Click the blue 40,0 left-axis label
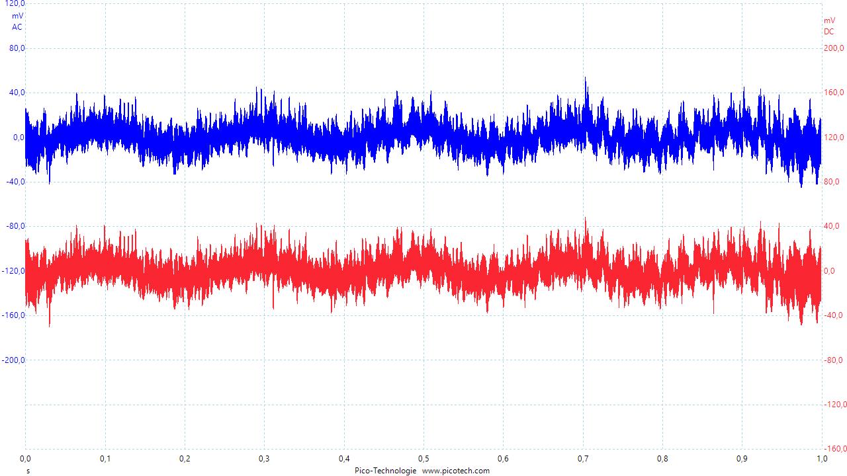 pos(17,93)
